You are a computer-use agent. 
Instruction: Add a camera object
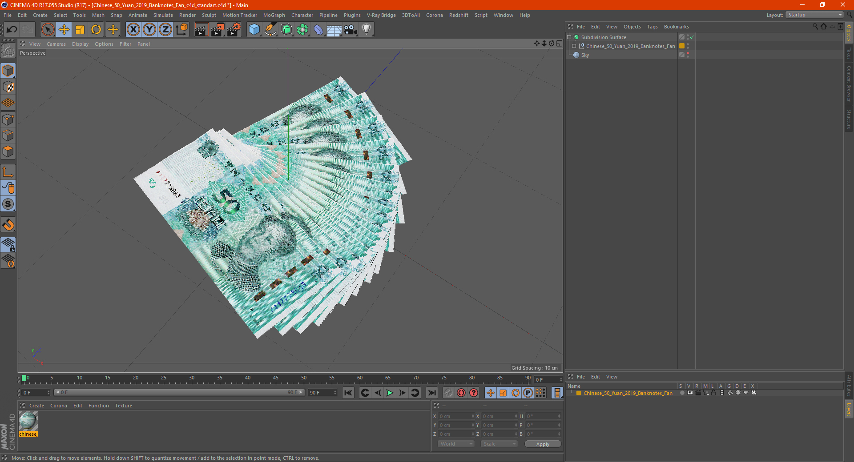point(350,30)
